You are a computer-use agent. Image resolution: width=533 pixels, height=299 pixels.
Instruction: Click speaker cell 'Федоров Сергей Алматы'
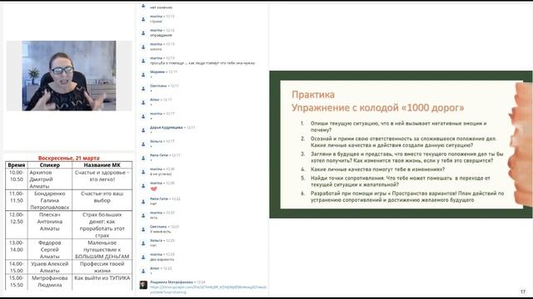coord(50,249)
